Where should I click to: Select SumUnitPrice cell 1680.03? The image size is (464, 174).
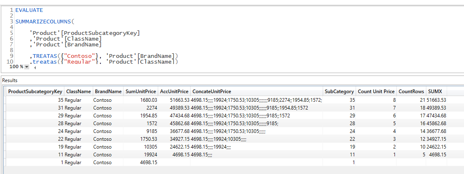pos(141,100)
